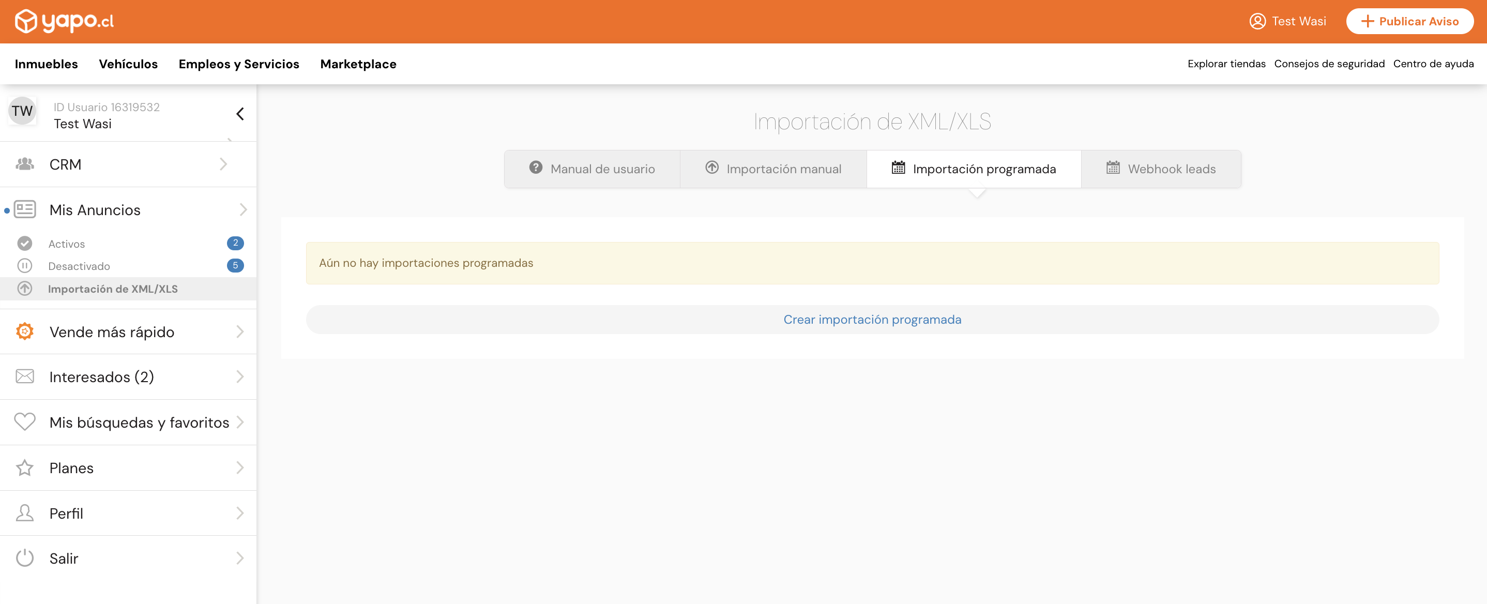Viewport: 1487px width, 604px height.
Task: Expand the Planes menu chevron
Action: tap(240, 467)
